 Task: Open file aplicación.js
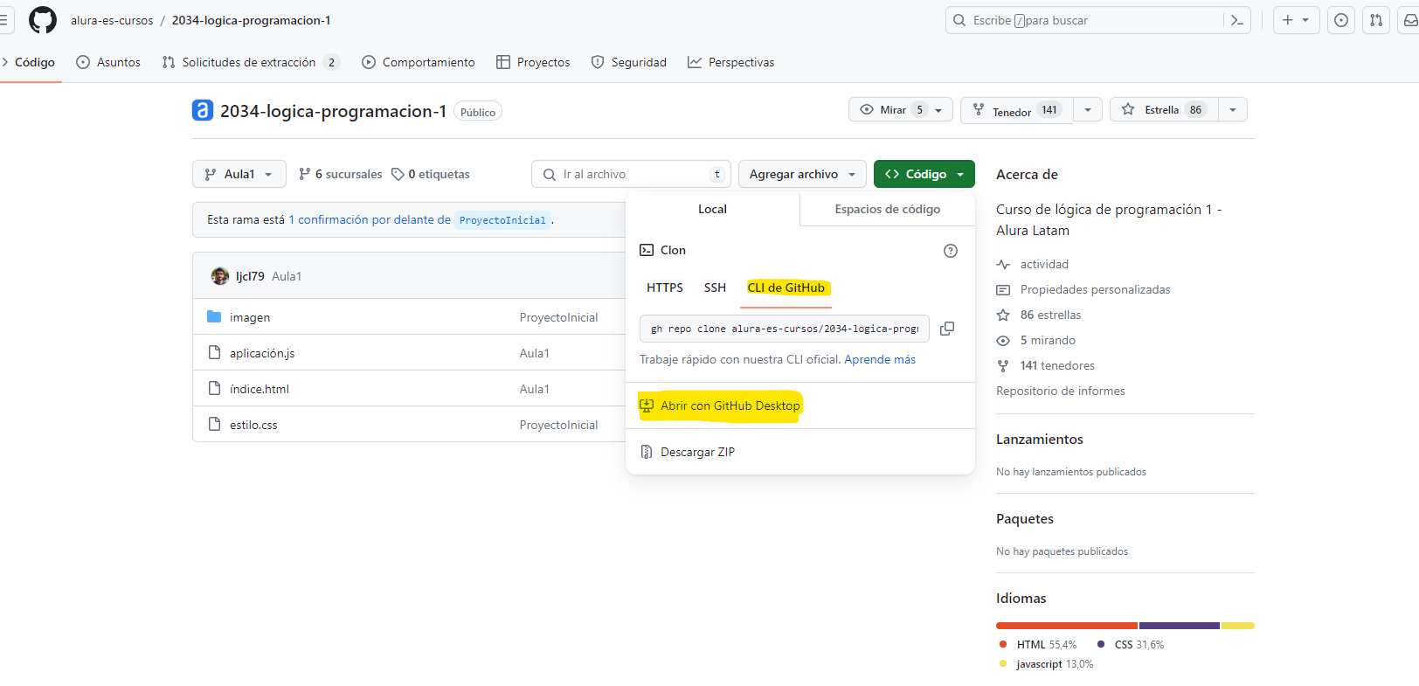(262, 353)
